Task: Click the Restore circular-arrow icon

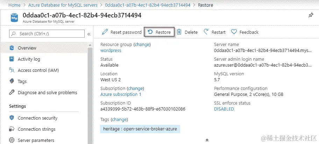Action: point(150,32)
